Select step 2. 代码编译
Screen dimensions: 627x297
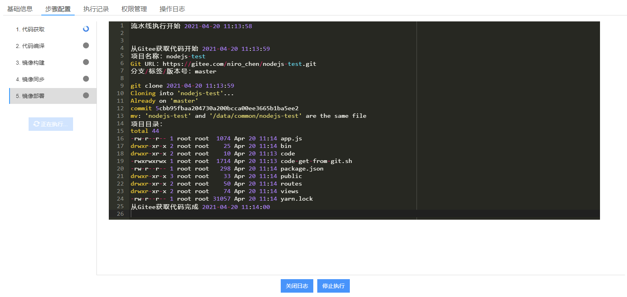(53, 46)
